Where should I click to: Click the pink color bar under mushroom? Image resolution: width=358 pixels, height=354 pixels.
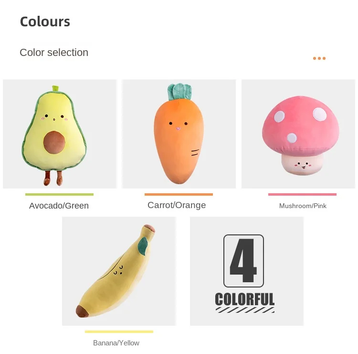pos(302,195)
